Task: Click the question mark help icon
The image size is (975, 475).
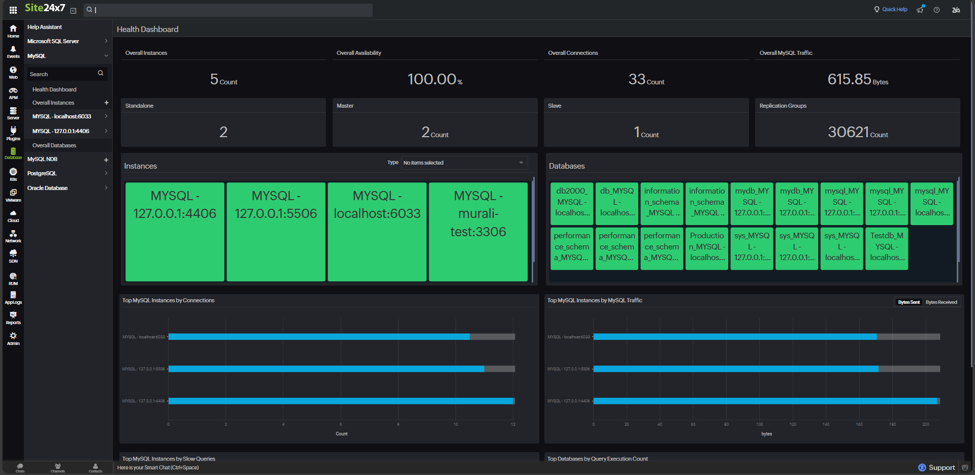Action: point(936,10)
